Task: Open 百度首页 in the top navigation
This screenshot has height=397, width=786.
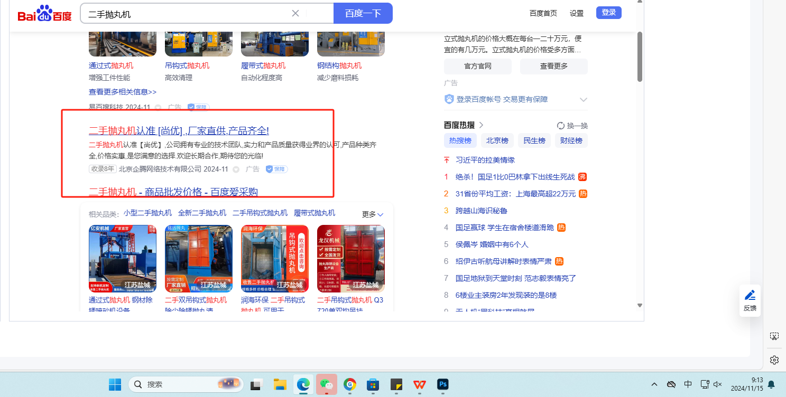Action: (x=543, y=13)
